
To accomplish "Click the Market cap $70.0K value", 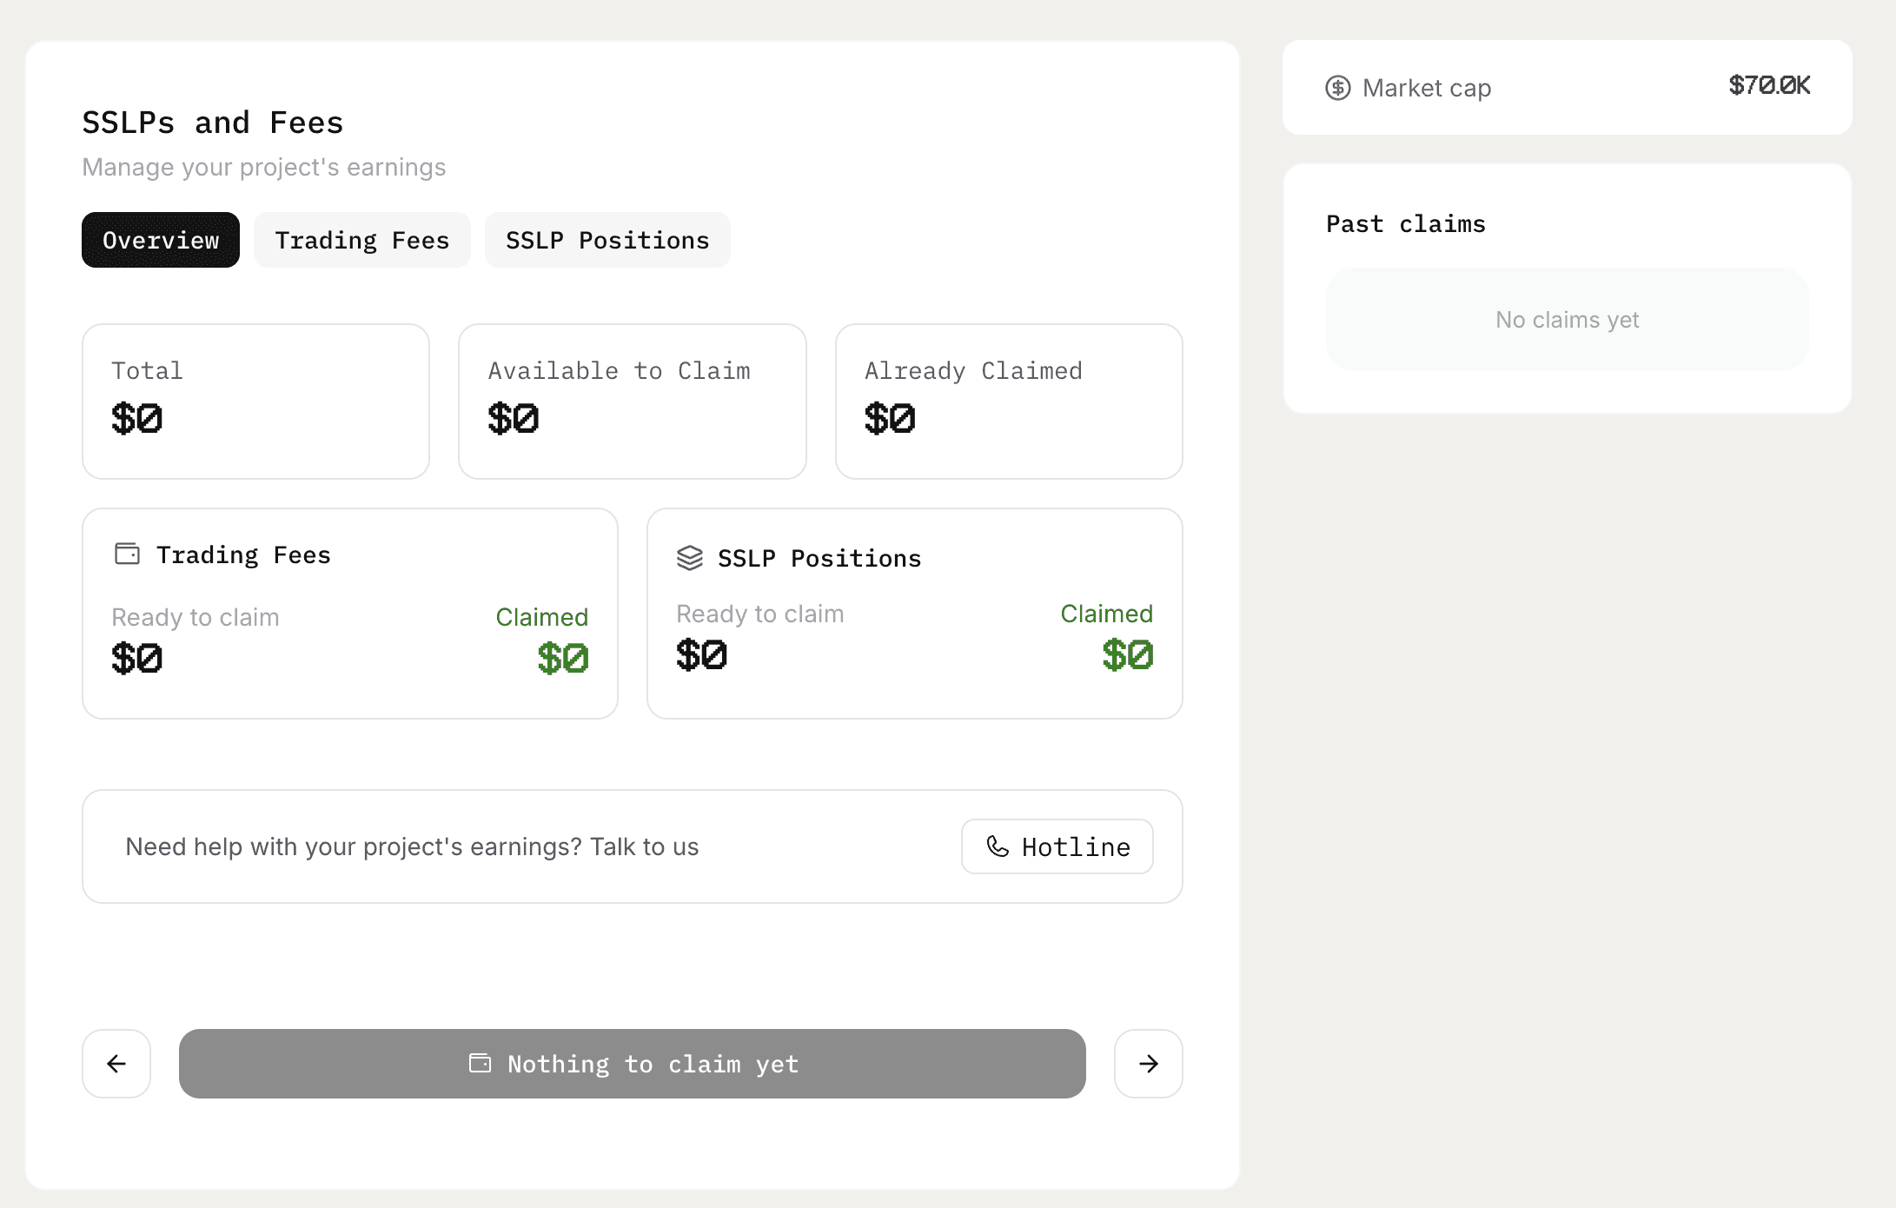I will pyautogui.click(x=1768, y=85).
